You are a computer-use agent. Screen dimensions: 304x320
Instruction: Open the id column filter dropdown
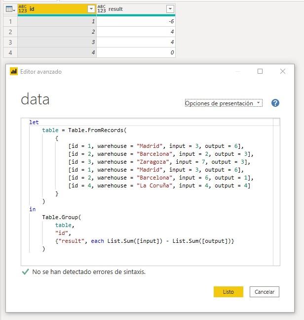91,9
